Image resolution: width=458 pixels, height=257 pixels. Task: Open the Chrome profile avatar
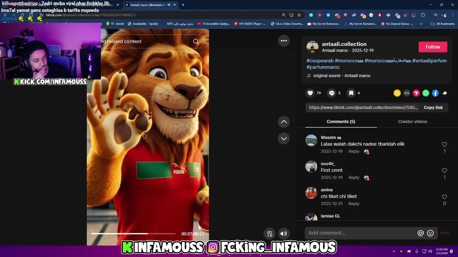(444, 15)
